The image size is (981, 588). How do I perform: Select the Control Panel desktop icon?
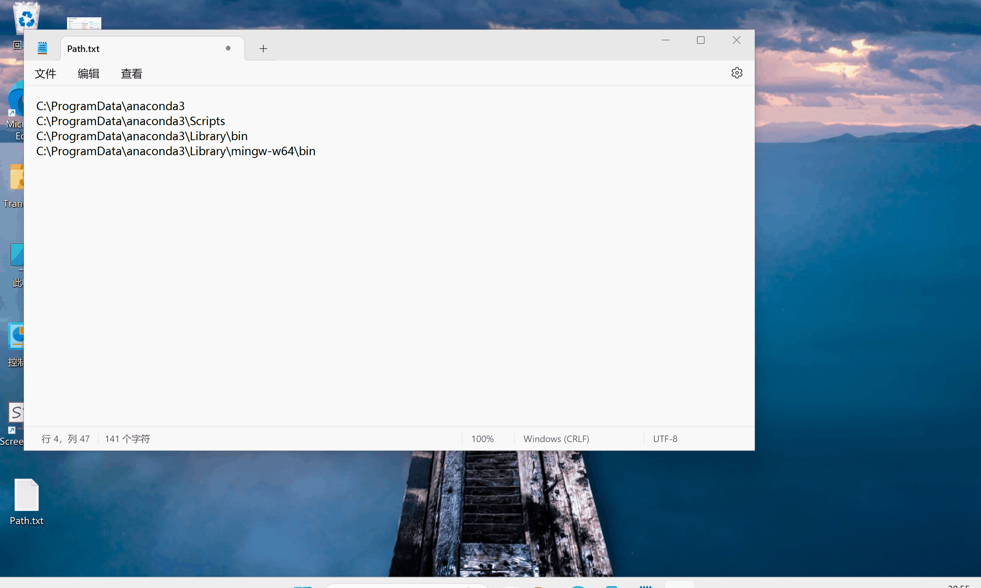17,337
